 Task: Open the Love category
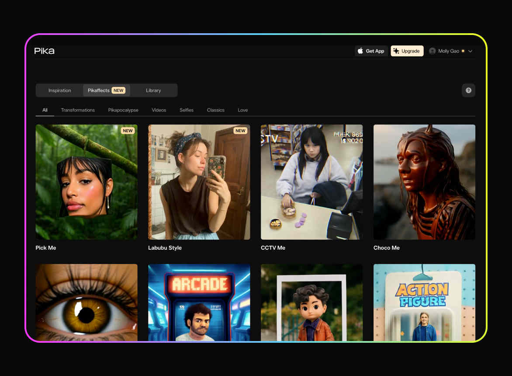(242, 110)
